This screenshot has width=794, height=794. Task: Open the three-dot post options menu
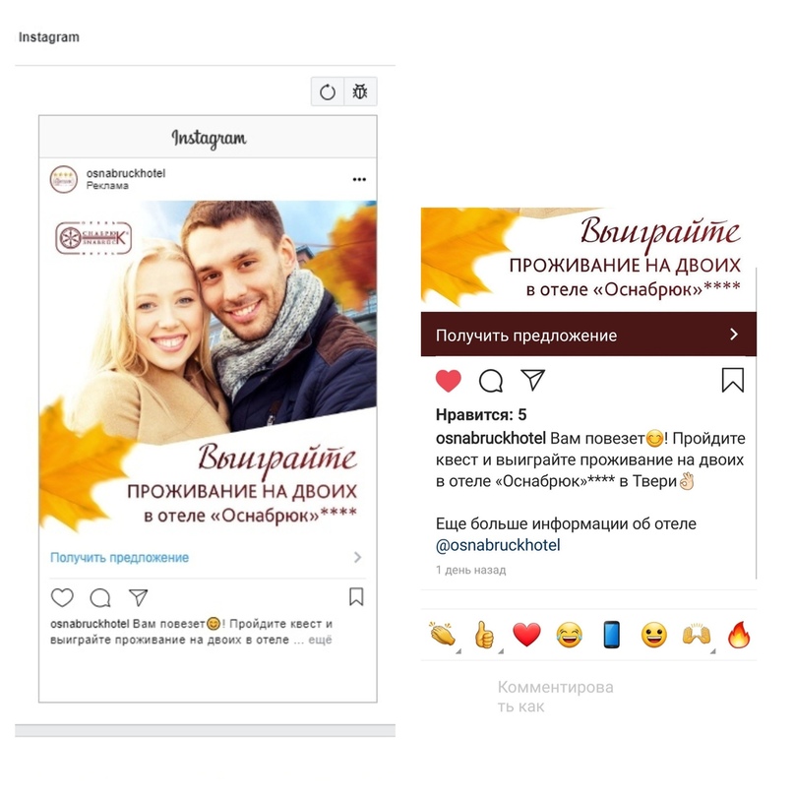[359, 180]
